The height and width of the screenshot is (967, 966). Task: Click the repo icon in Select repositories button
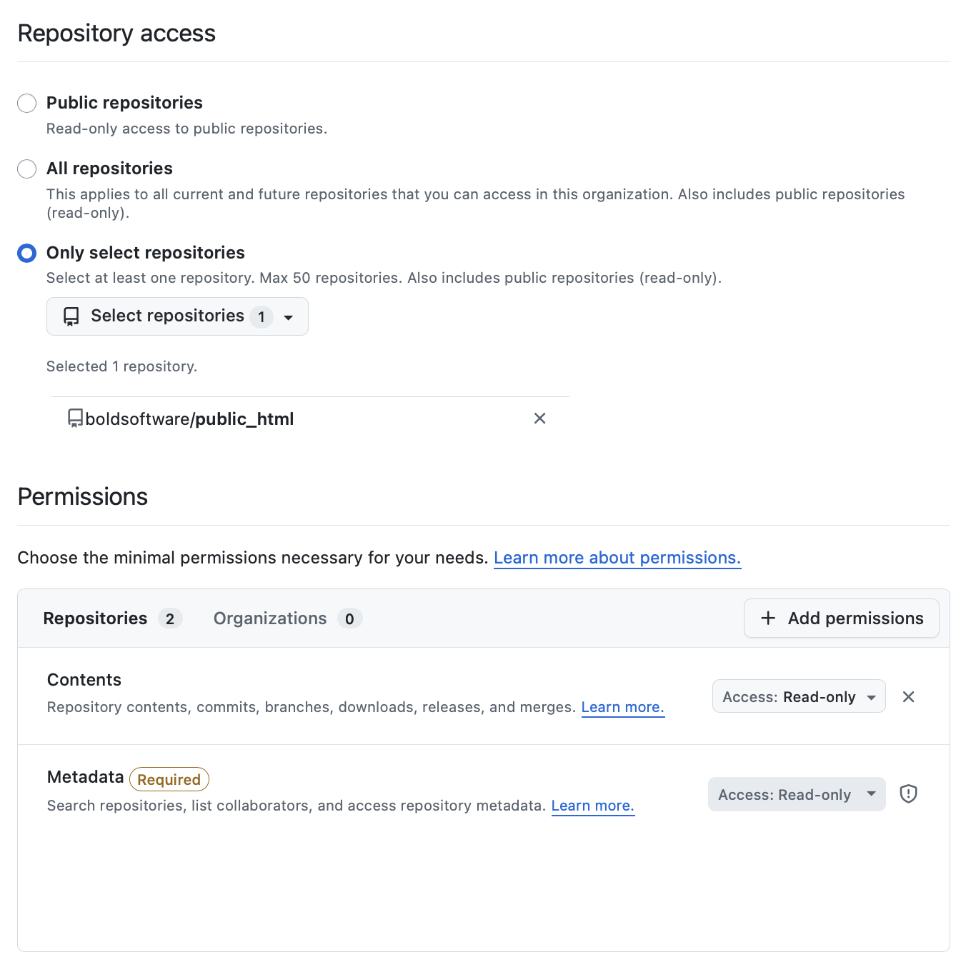[x=71, y=316]
